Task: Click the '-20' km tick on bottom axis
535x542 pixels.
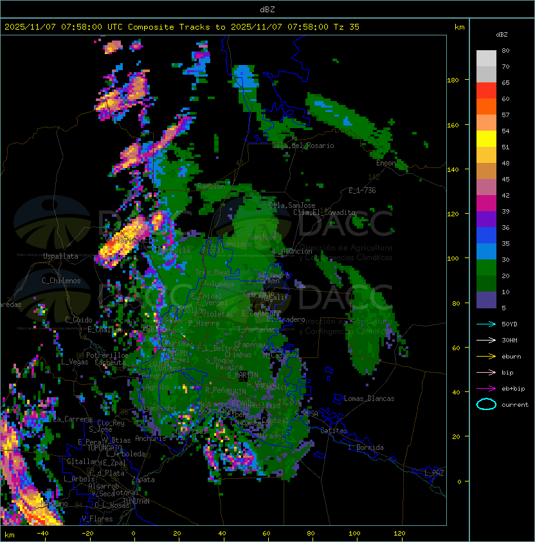Action: [x=87, y=534]
